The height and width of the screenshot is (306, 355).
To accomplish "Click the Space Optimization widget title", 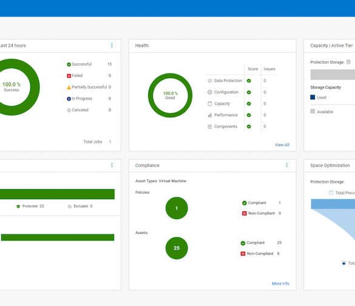I will click(330, 165).
